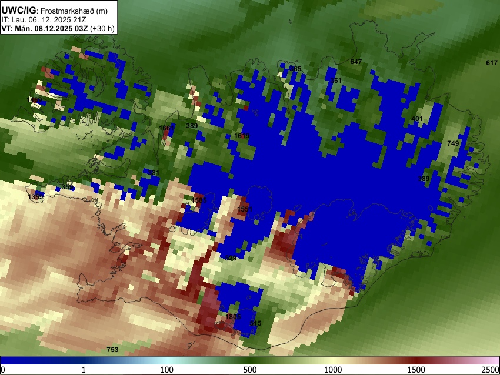Click the 'UWC/IG: Frostmarkshæð (m)' title text
The width and height of the screenshot is (500, 375).
[54, 11]
